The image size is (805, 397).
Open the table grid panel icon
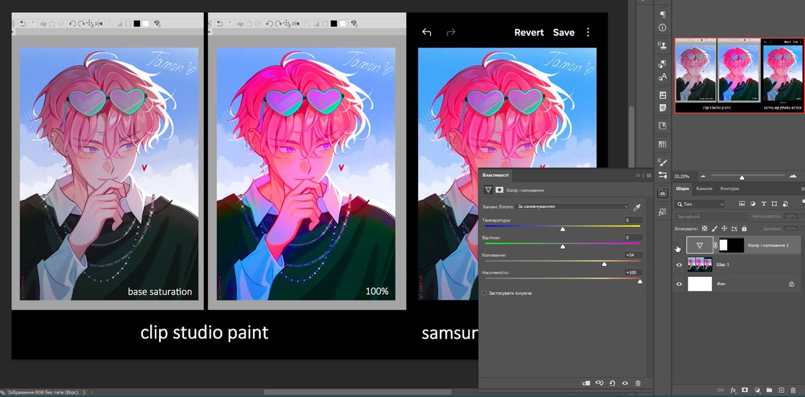[x=662, y=144]
